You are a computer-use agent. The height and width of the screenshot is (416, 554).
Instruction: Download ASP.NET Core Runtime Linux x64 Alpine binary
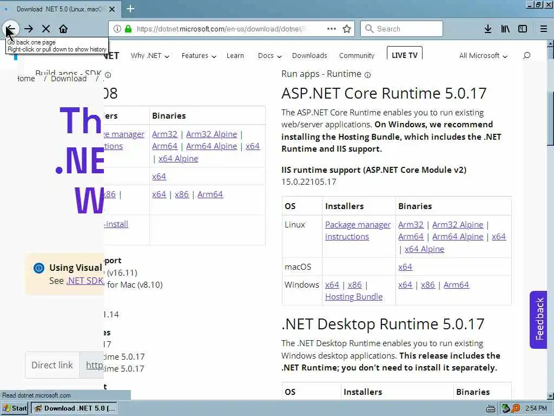424,249
